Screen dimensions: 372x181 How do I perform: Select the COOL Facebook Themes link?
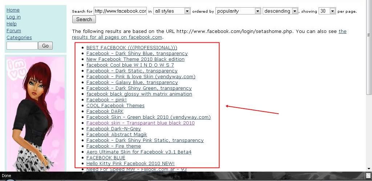(116, 106)
